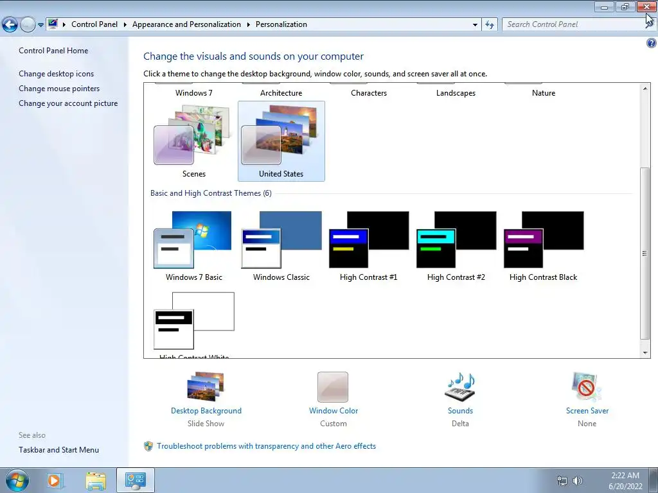Image resolution: width=658 pixels, height=493 pixels.
Task: Open the Window Color swatch icon
Action: (333, 387)
